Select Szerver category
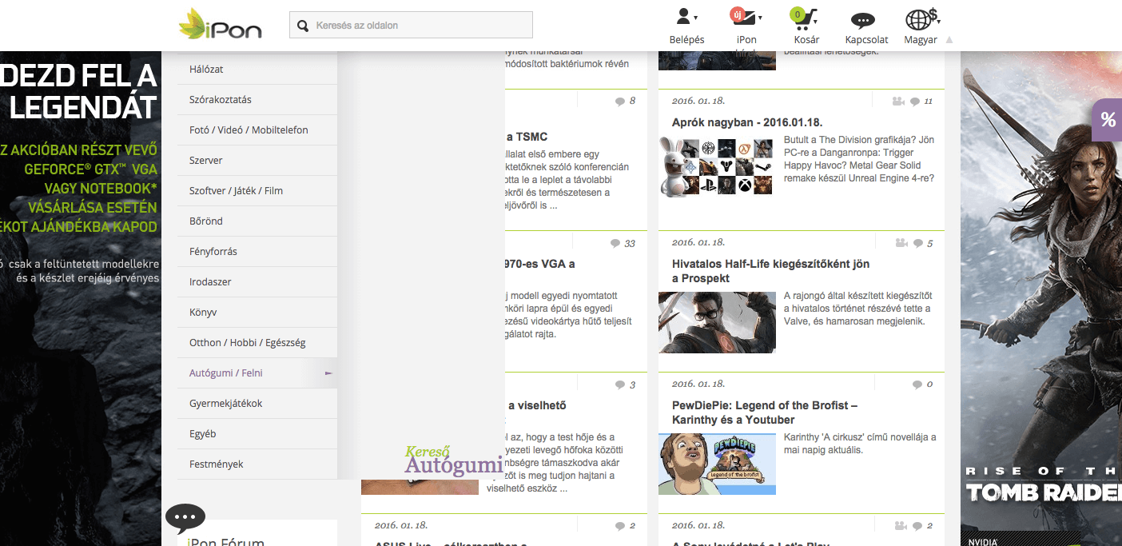This screenshot has width=1122, height=546. click(257, 161)
